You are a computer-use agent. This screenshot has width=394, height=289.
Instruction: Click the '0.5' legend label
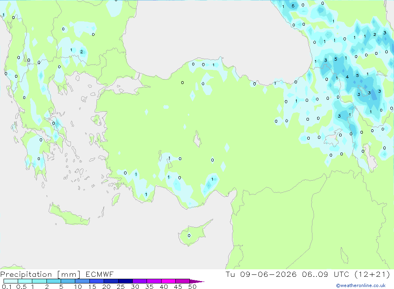pos(21,287)
